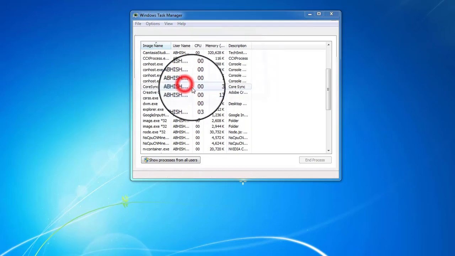Image resolution: width=455 pixels, height=256 pixels.
Task: Sort processes by Description column header
Action: coord(239,46)
